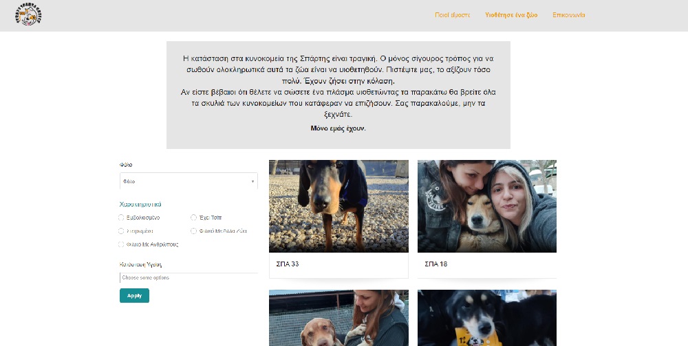This screenshot has height=346, width=688.
Task: Check the Στειρωμένο option
Action: [122, 231]
